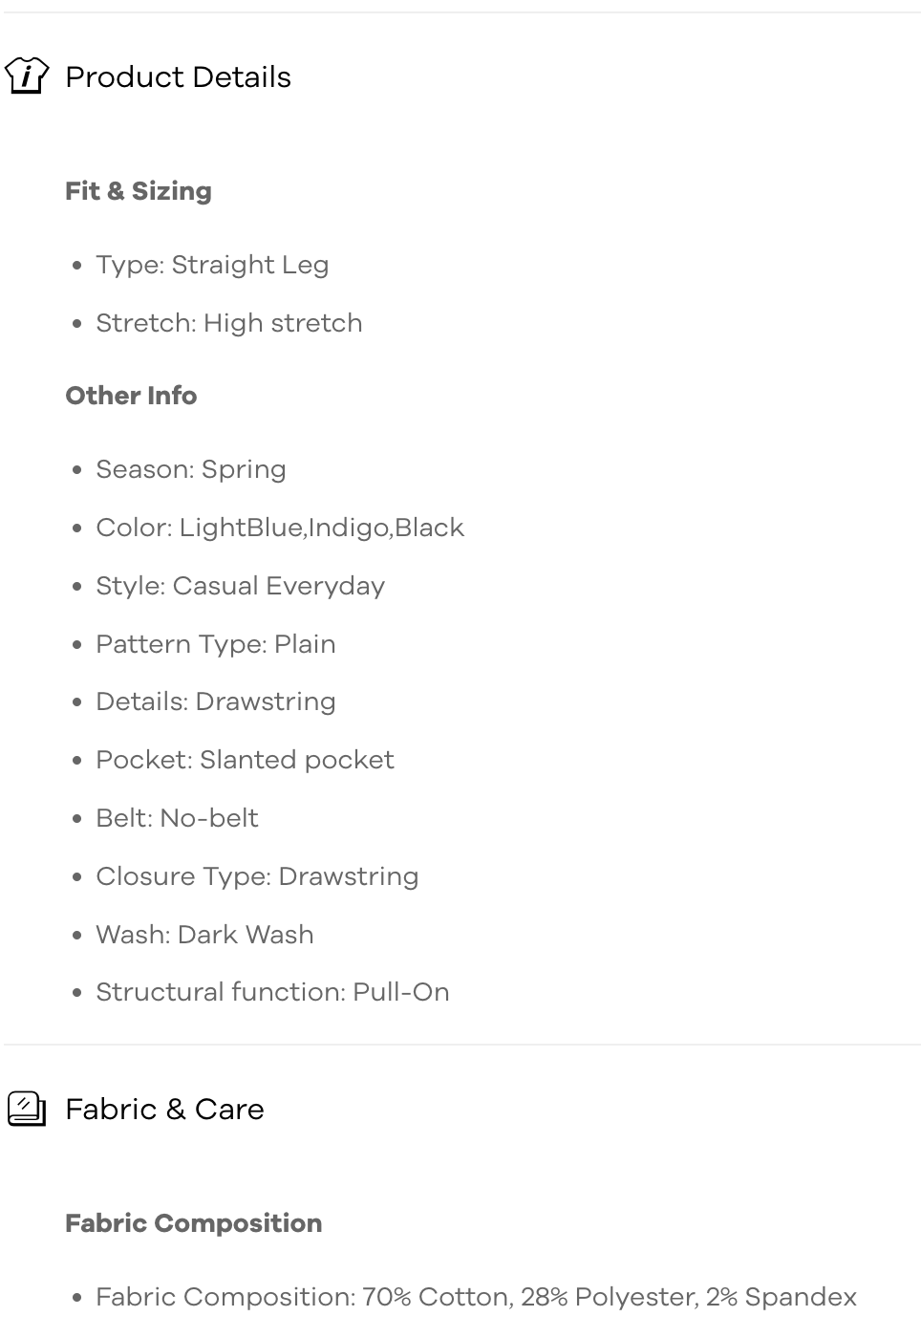This screenshot has height=1338, width=921.
Task: Select the Stretch: High stretch line
Action: [229, 323]
